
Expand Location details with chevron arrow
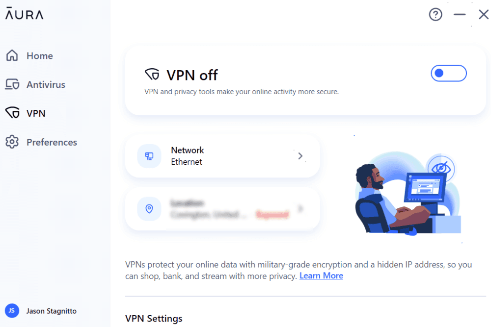pos(300,209)
